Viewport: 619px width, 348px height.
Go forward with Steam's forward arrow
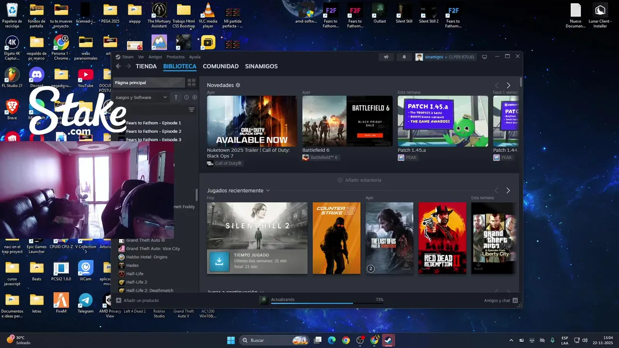129,66
